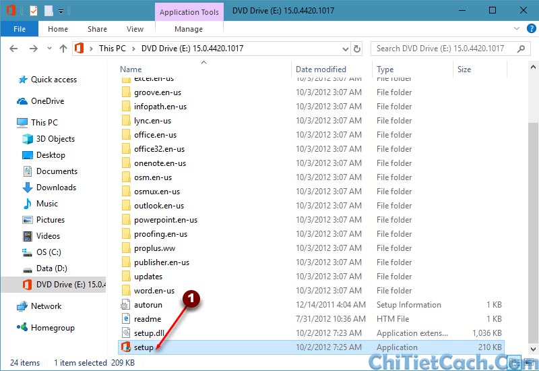Select the office.en-us folder icon

point(126,134)
